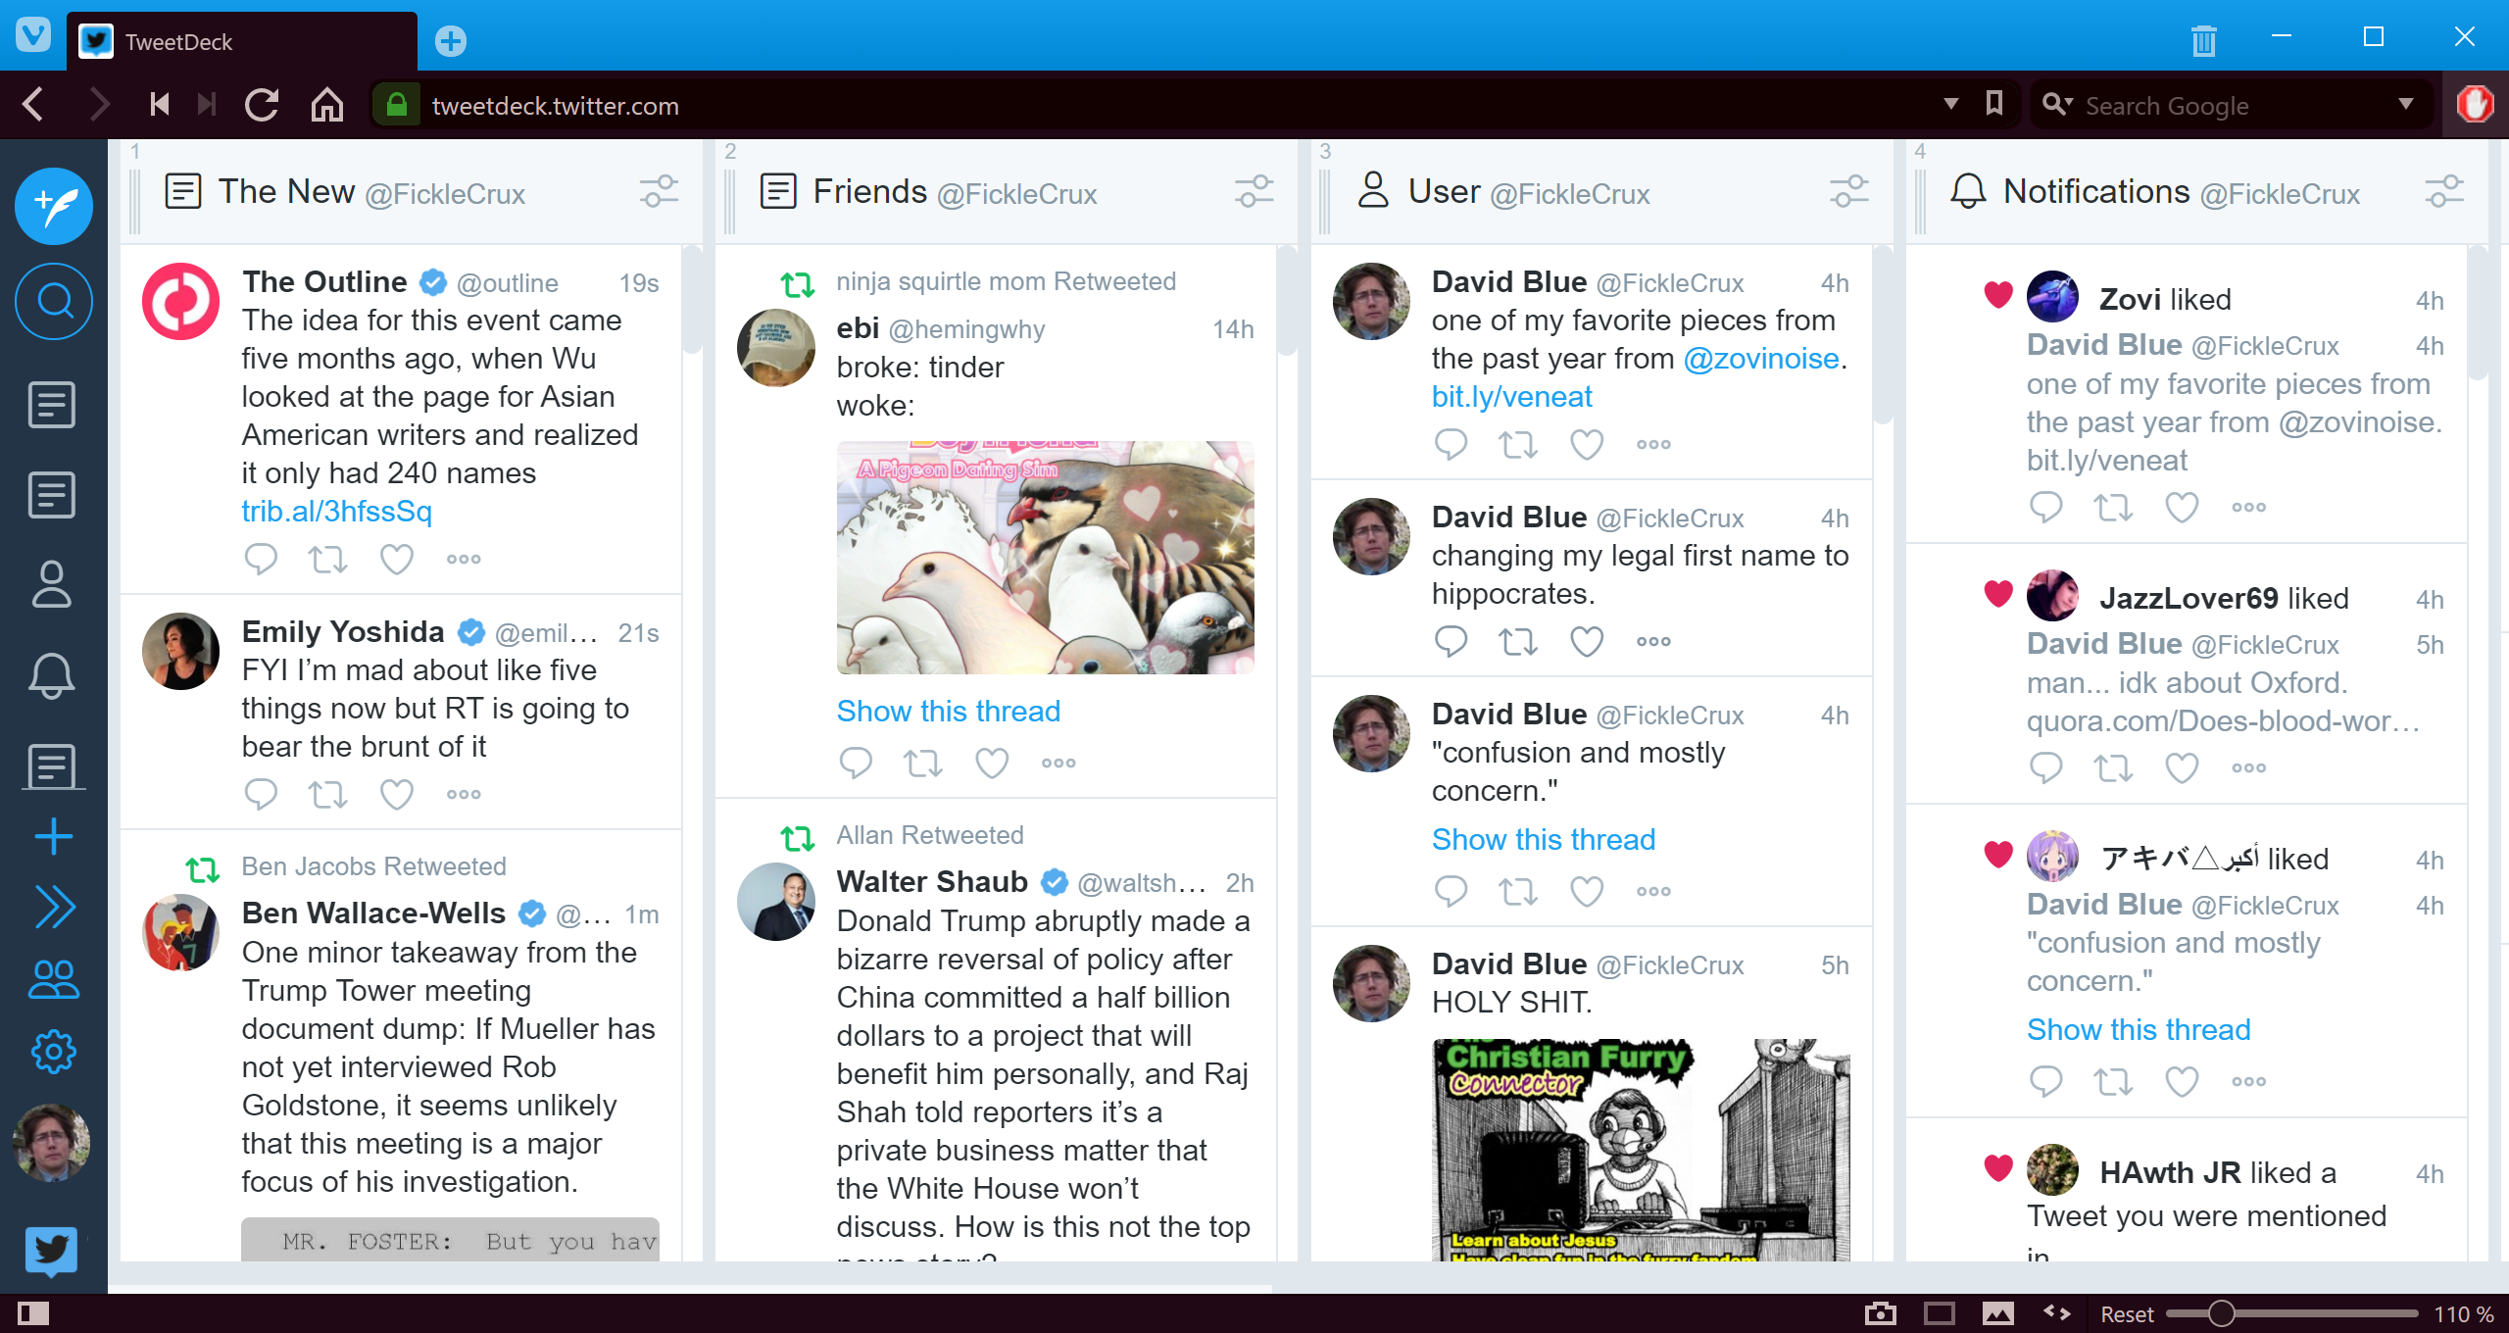Like The Outline tweet
The width and height of the screenshot is (2509, 1333).
[x=396, y=559]
